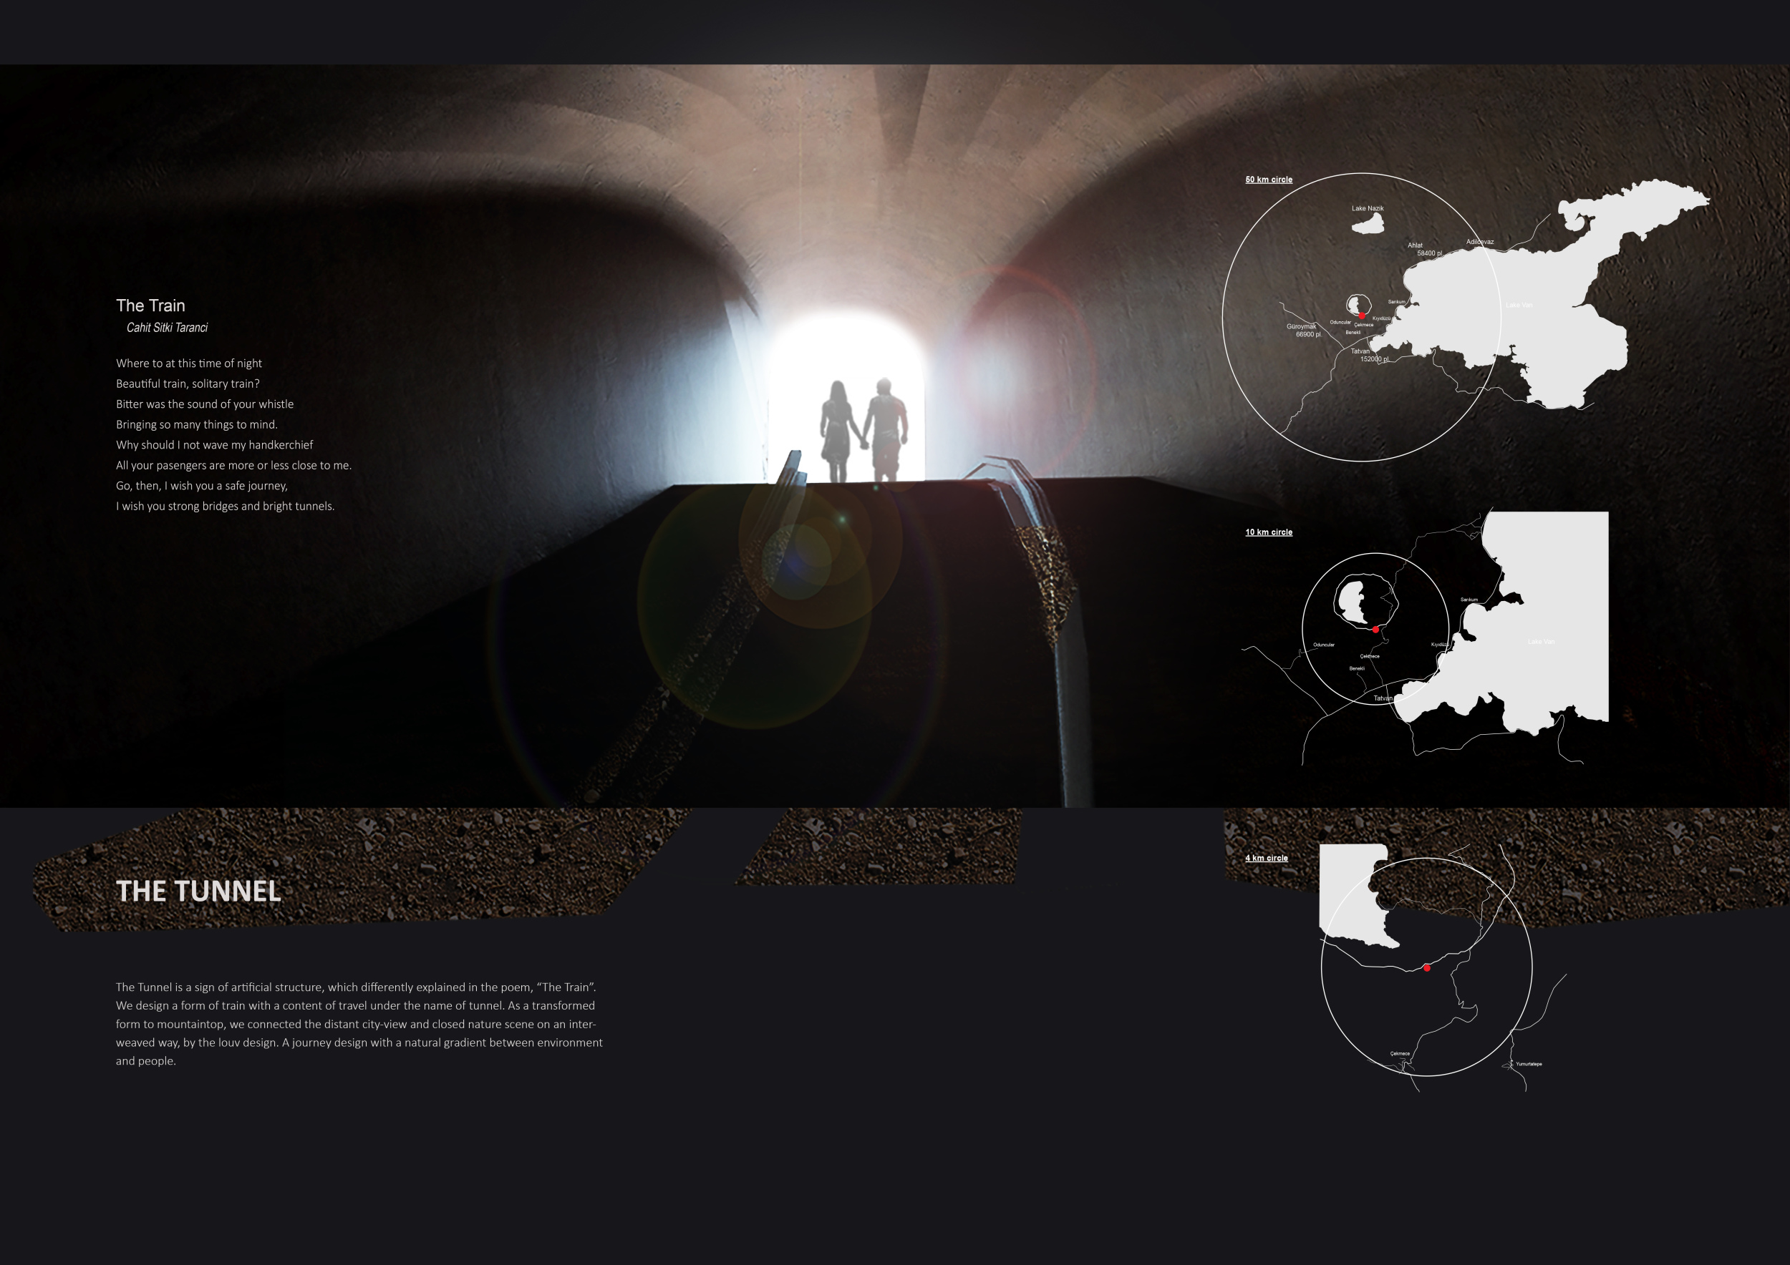Open the 10 km circle heading
1790x1265 pixels.
click(1269, 533)
